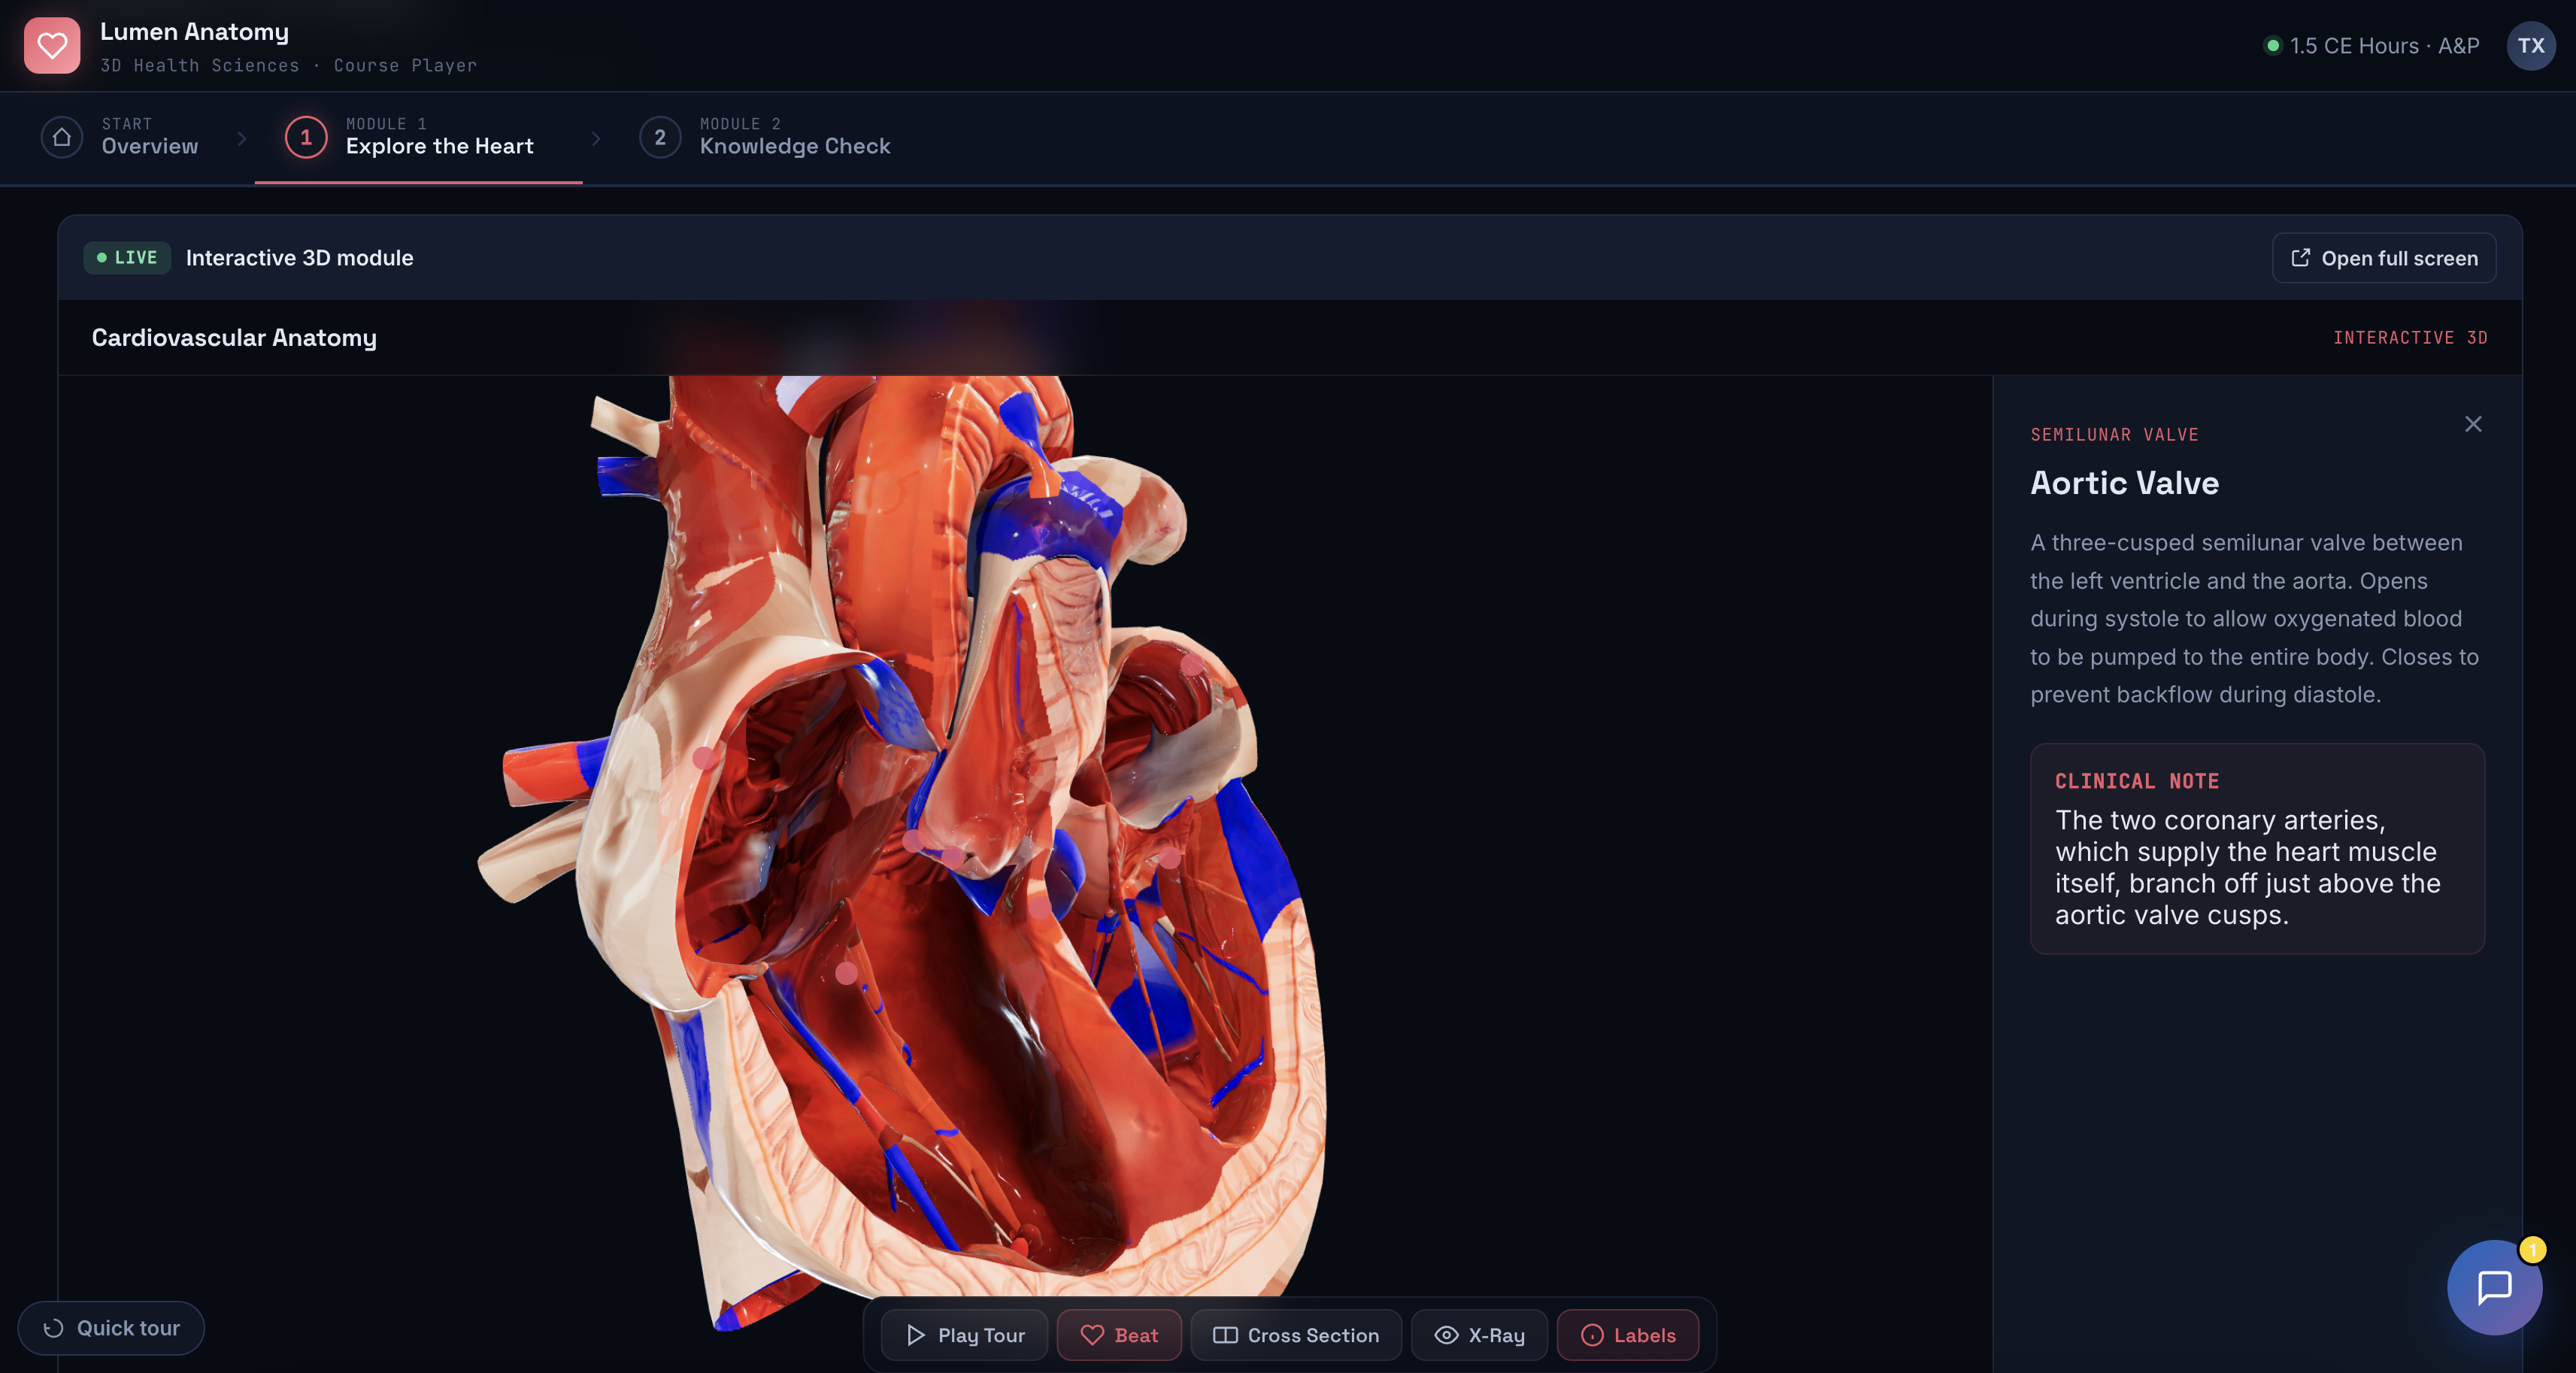
Task: Click the Lumen Anatomy heart logo
Action: [52, 46]
